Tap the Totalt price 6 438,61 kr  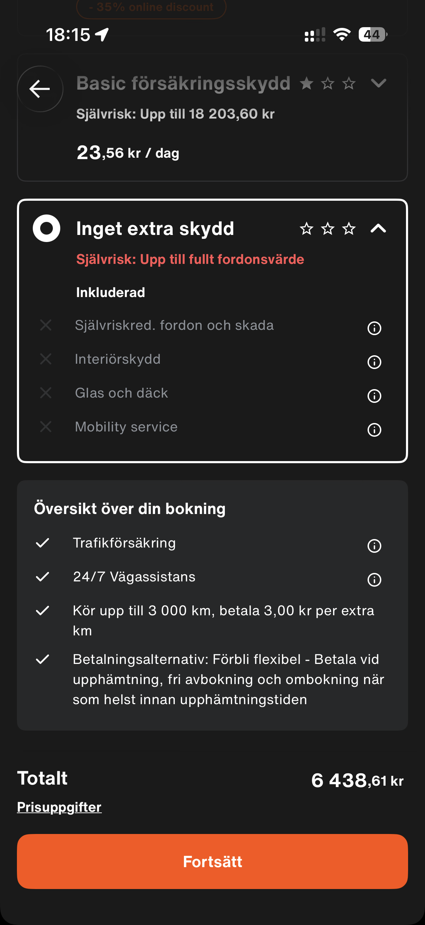pyautogui.click(x=357, y=780)
